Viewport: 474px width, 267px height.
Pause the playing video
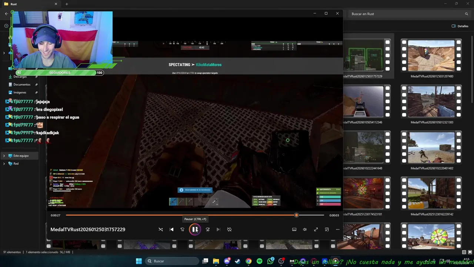click(x=195, y=230)
